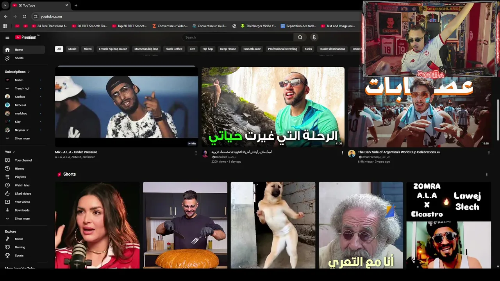This screenshot has height=281, width=500.
Task: Open The Dark Side of Argentina's video title
Action: (x=397, y=152)
